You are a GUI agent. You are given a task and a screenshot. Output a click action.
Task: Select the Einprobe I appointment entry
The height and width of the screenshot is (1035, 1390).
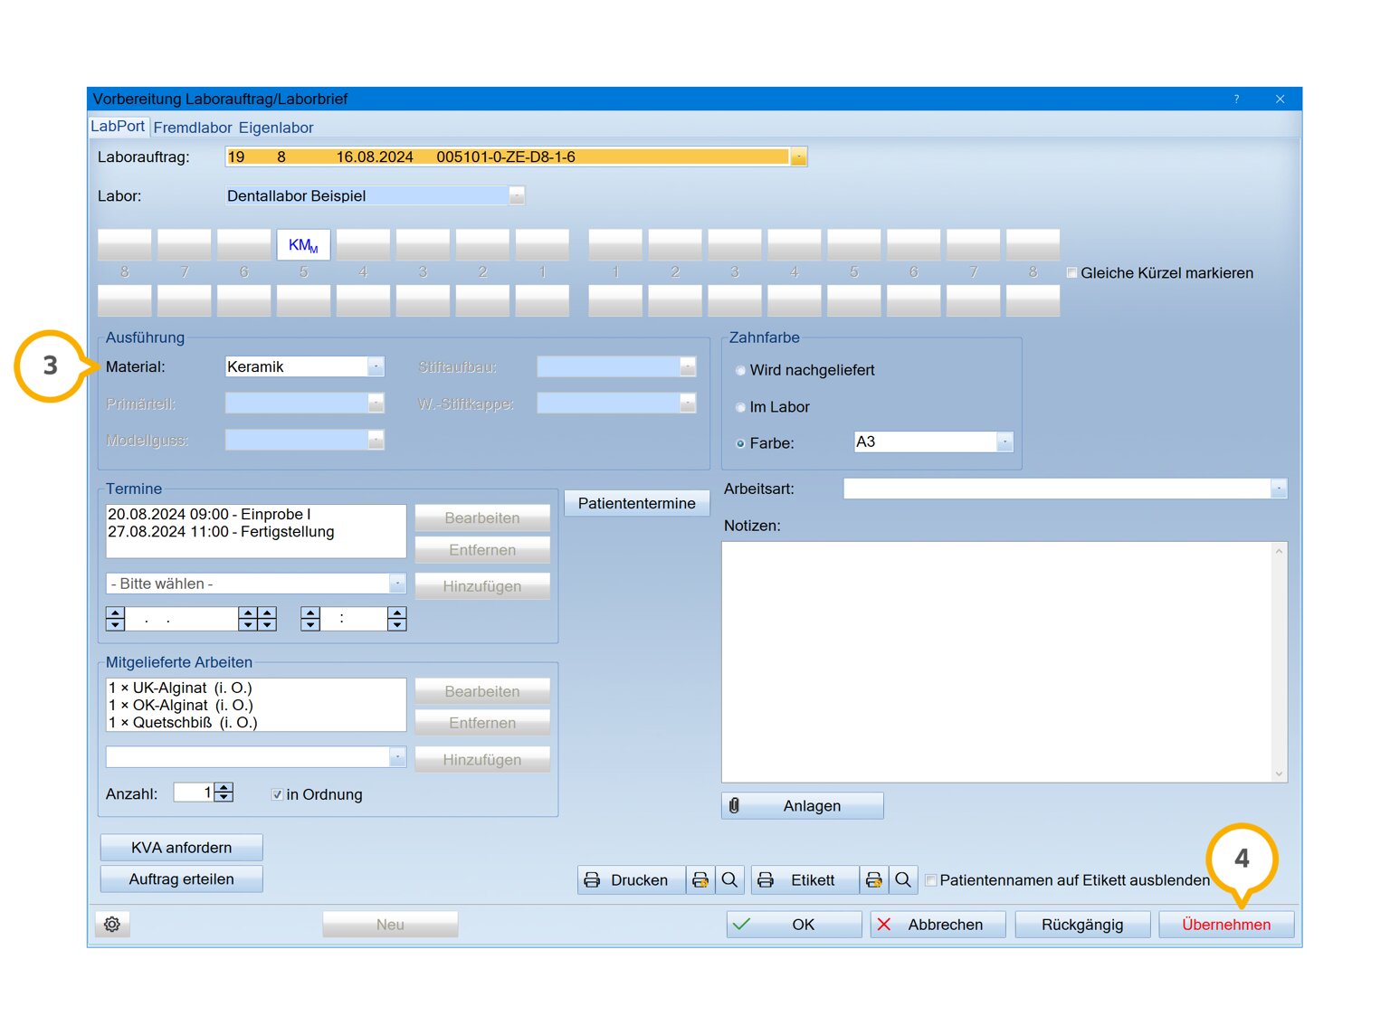209,514
